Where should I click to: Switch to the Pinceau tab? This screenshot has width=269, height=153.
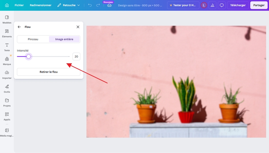click(33, 39)
